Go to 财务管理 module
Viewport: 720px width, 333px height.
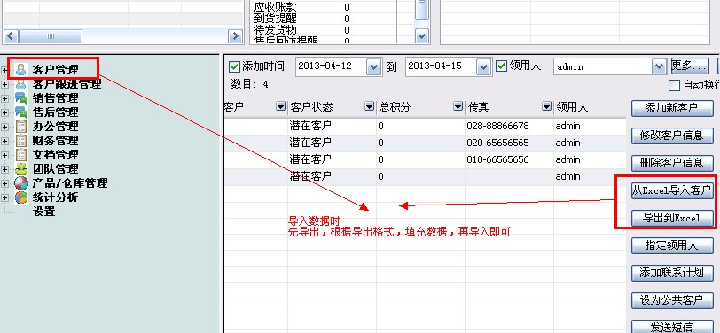coord(55,140)
